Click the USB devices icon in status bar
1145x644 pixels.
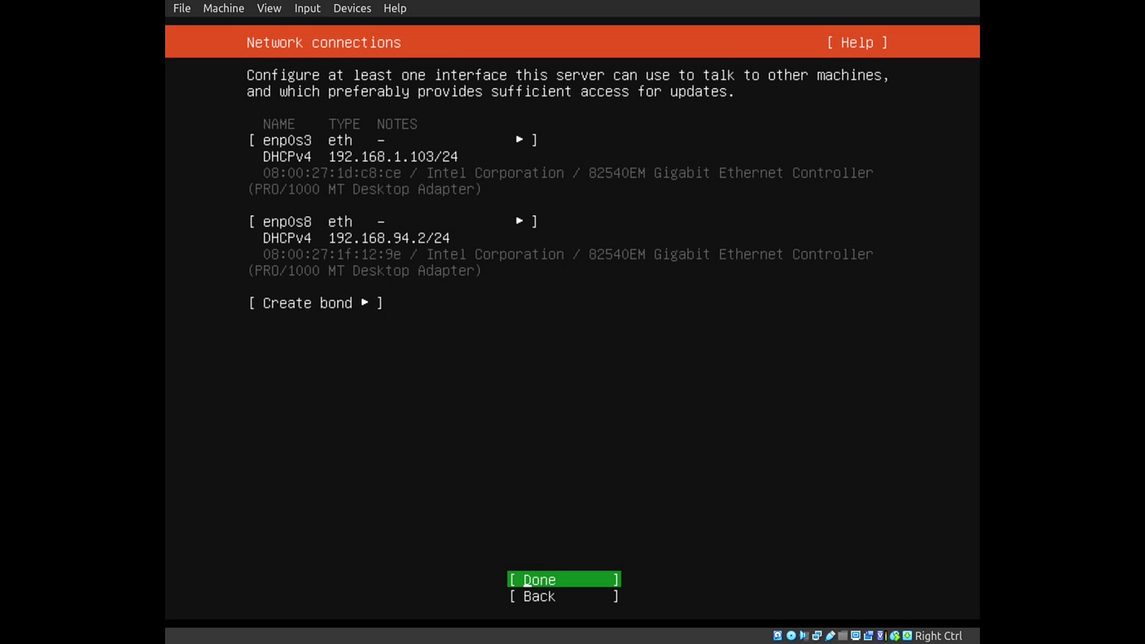coord(830,635)
